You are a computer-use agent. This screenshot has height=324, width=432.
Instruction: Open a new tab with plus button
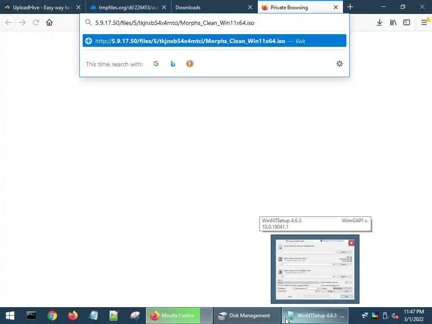point(350,7)
